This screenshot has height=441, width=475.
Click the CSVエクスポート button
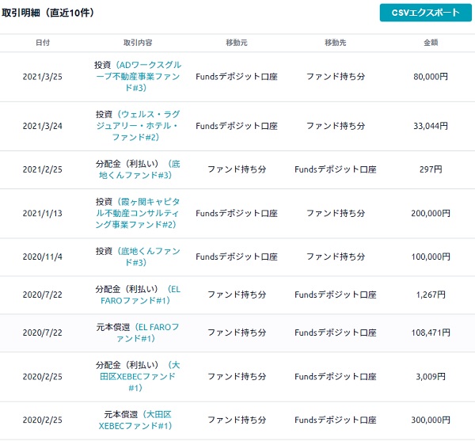[x=426, y=13]
